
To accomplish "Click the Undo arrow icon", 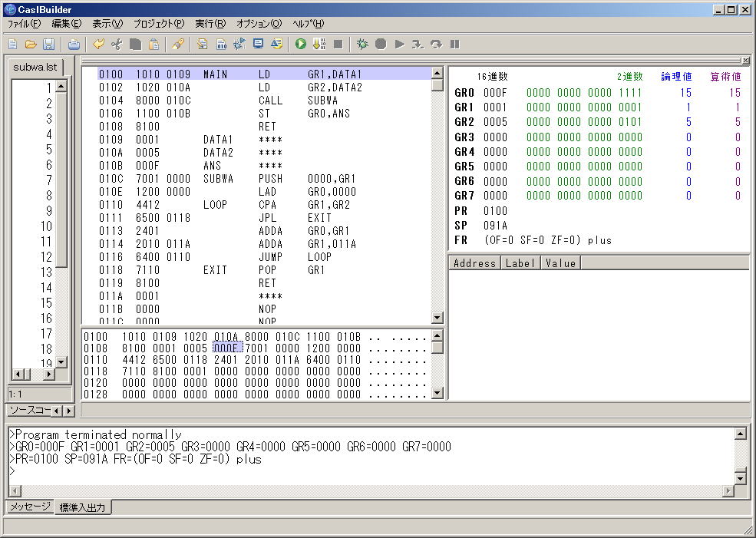I will [99, 45].
